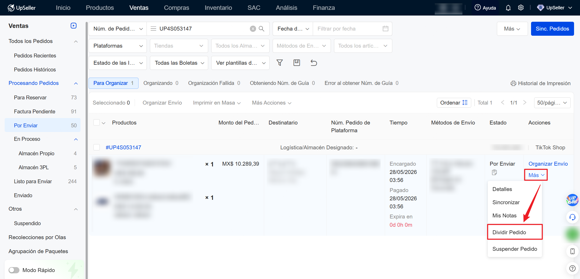Click the Sinc. Pedidos button
This screenshot has width=580, height=279.
[552, 29]
